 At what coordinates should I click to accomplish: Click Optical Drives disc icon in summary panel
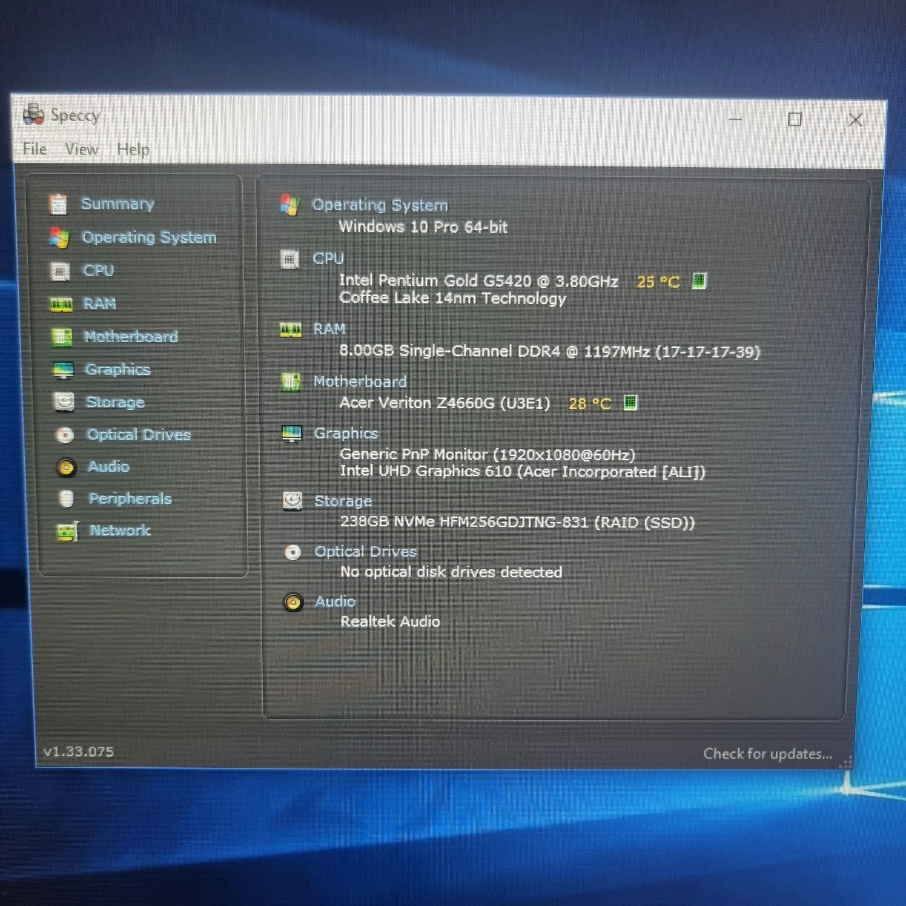click(293, 552)
